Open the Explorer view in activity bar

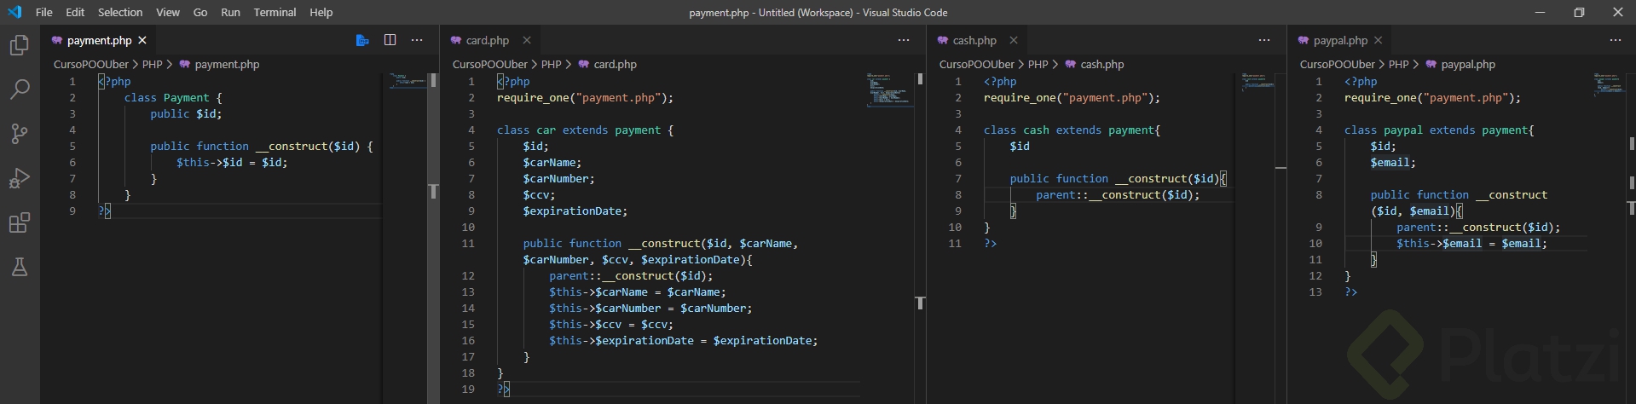(19, 44)
